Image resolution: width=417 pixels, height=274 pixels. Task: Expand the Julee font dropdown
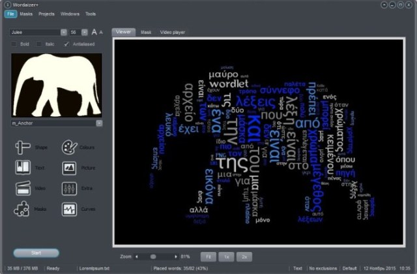[x=64, y=31]
